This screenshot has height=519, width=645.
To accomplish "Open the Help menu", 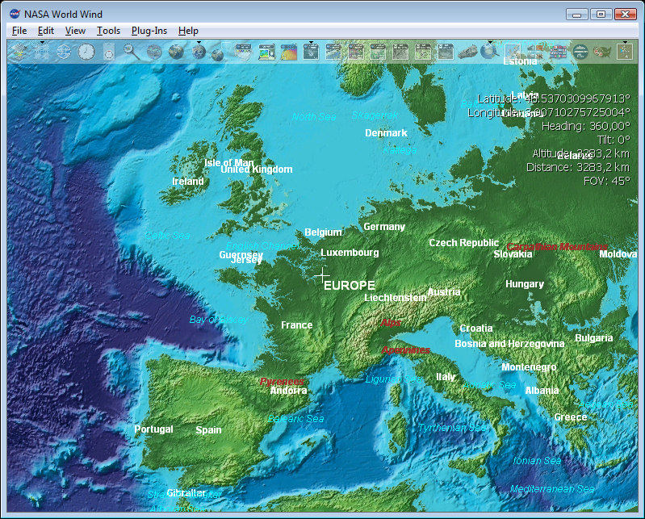I will point(188,31).
